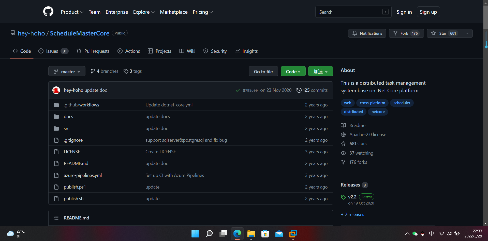Open the GitHub home logo

click(48, 12)
